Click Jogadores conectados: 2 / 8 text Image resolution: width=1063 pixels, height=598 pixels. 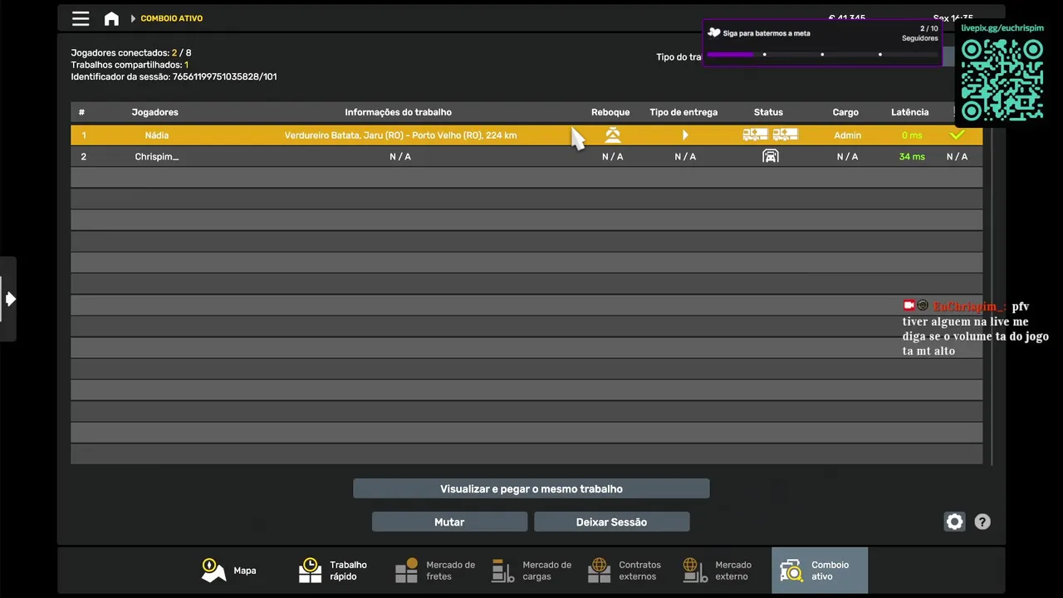click(x=131, y=53)
